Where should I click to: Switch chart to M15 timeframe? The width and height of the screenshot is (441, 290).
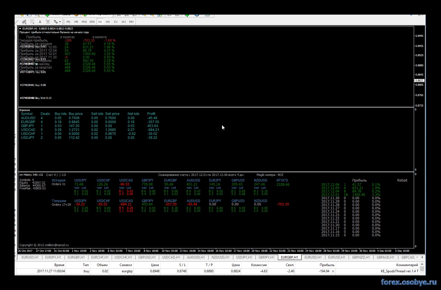84,22
